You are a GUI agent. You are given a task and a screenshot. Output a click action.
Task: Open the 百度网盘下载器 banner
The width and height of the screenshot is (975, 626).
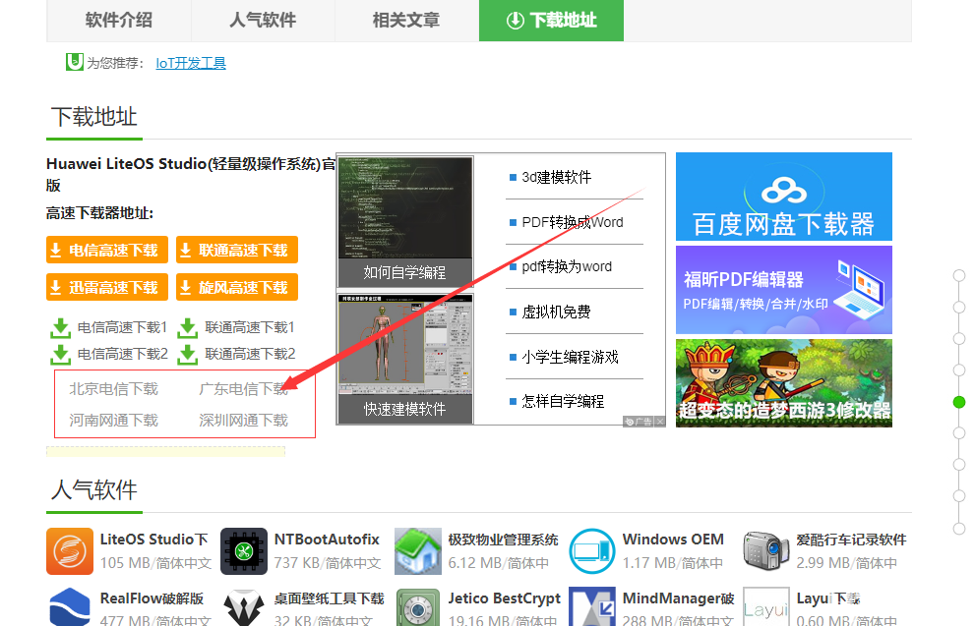784,197
